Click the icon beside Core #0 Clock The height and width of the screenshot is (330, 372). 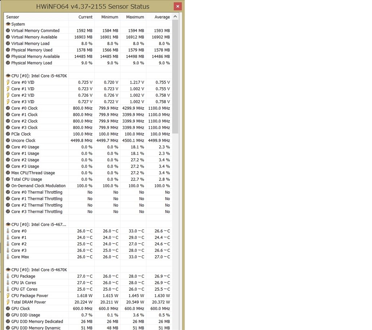coord(8,108)
